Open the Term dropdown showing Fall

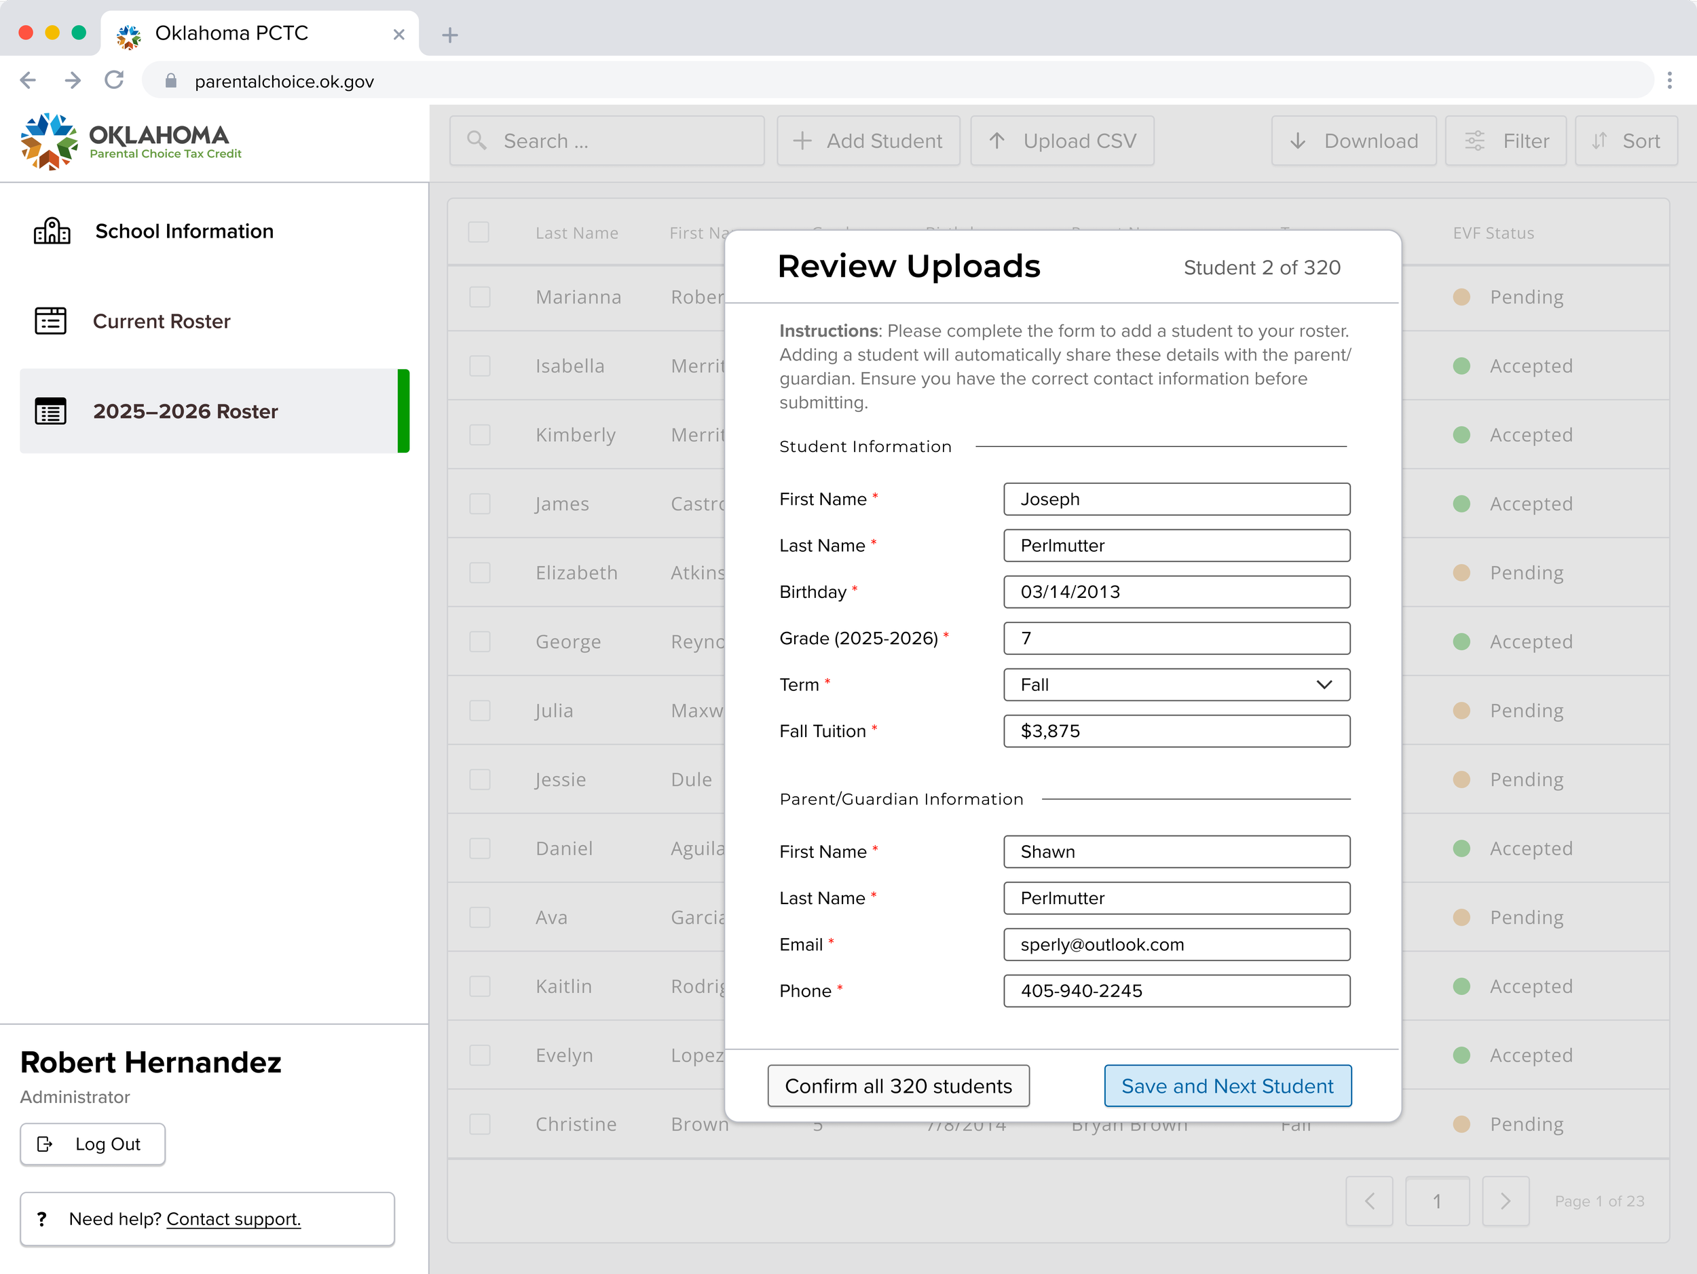point(1176,684)
